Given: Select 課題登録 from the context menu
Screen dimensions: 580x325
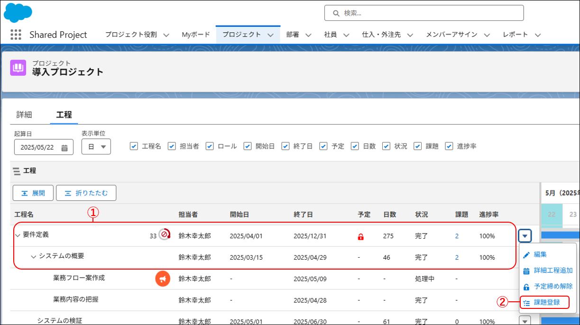Looking at the screenshot, I should [546, 302].
